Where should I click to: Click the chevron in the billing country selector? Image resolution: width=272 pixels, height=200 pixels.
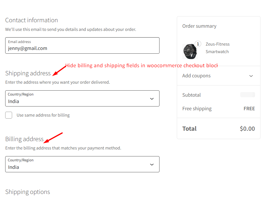click(152, 165)
